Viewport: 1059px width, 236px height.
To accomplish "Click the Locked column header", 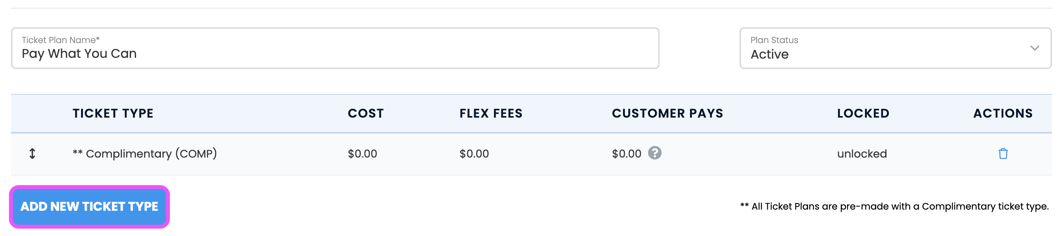I will 863,113.
